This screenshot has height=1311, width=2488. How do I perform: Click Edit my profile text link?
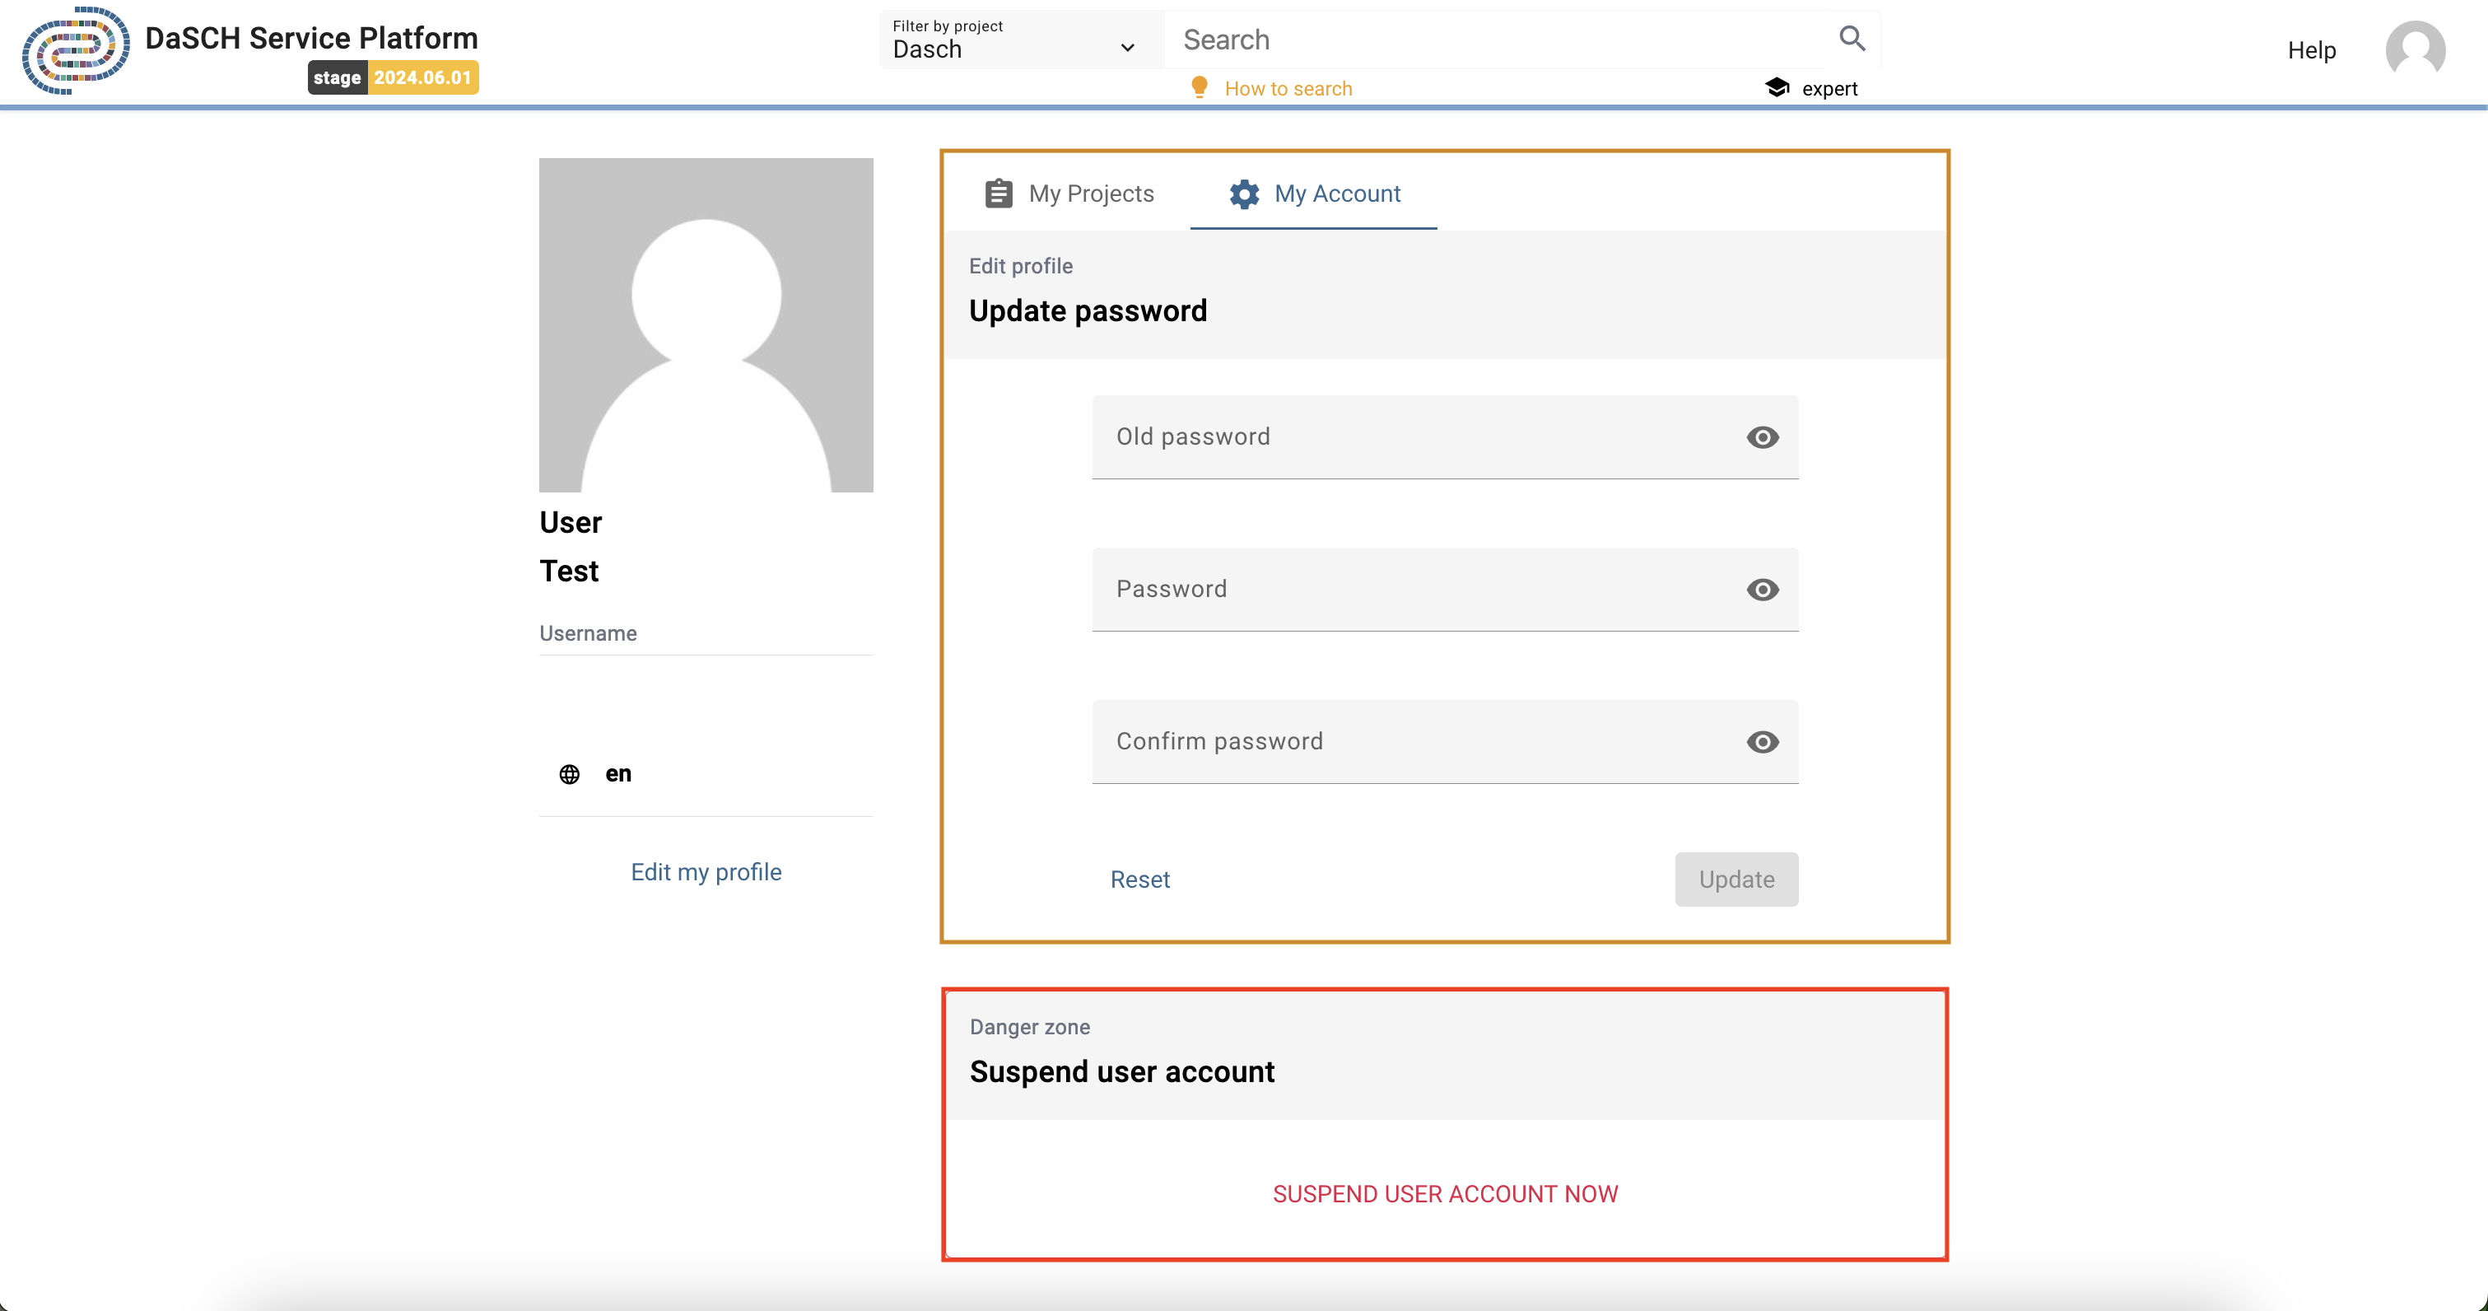(x=706, y=872)
